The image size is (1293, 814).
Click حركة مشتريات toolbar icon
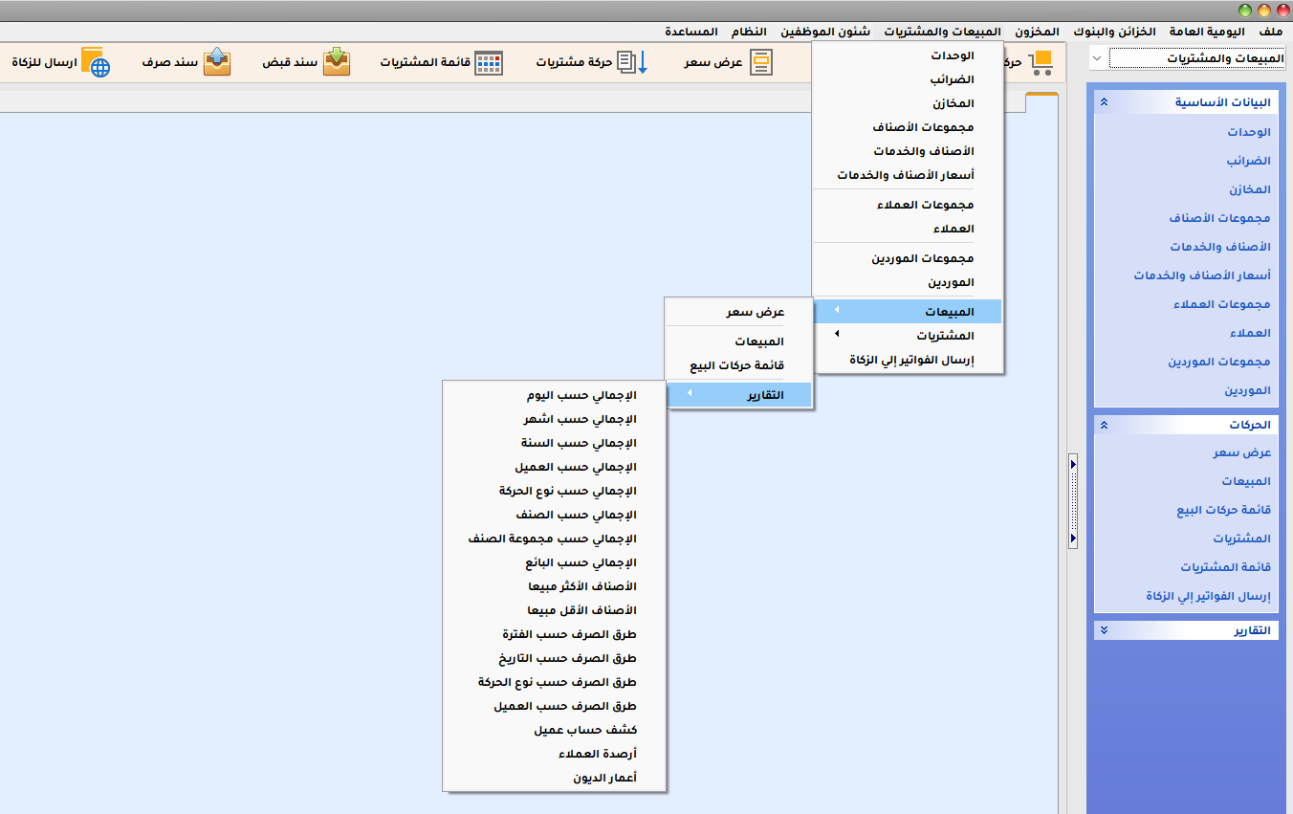click(632, 62)
